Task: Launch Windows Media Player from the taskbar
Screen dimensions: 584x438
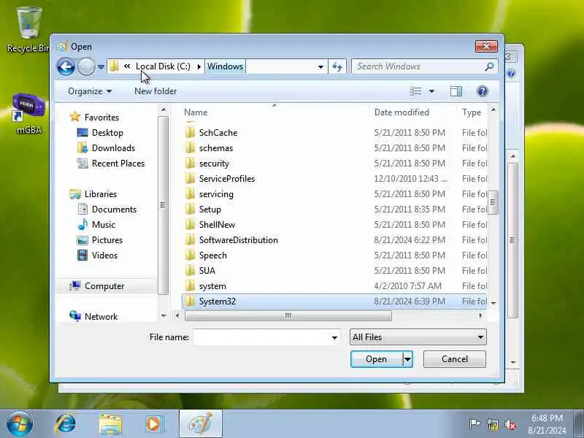Action: [154, 424]
